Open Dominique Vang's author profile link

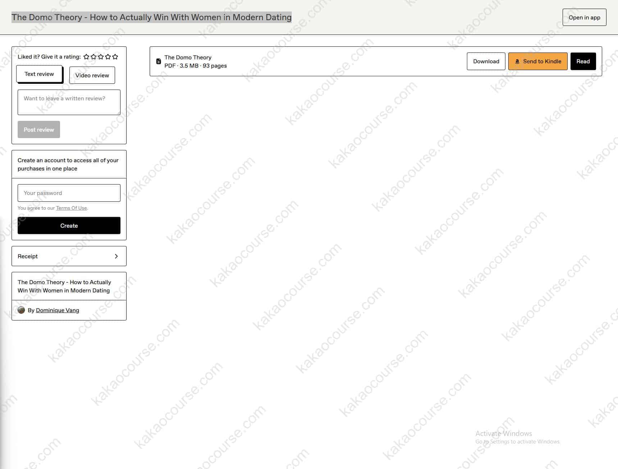coord(58,310)
